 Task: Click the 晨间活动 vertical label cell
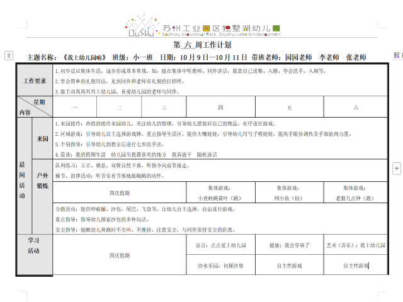coord(23,179)
